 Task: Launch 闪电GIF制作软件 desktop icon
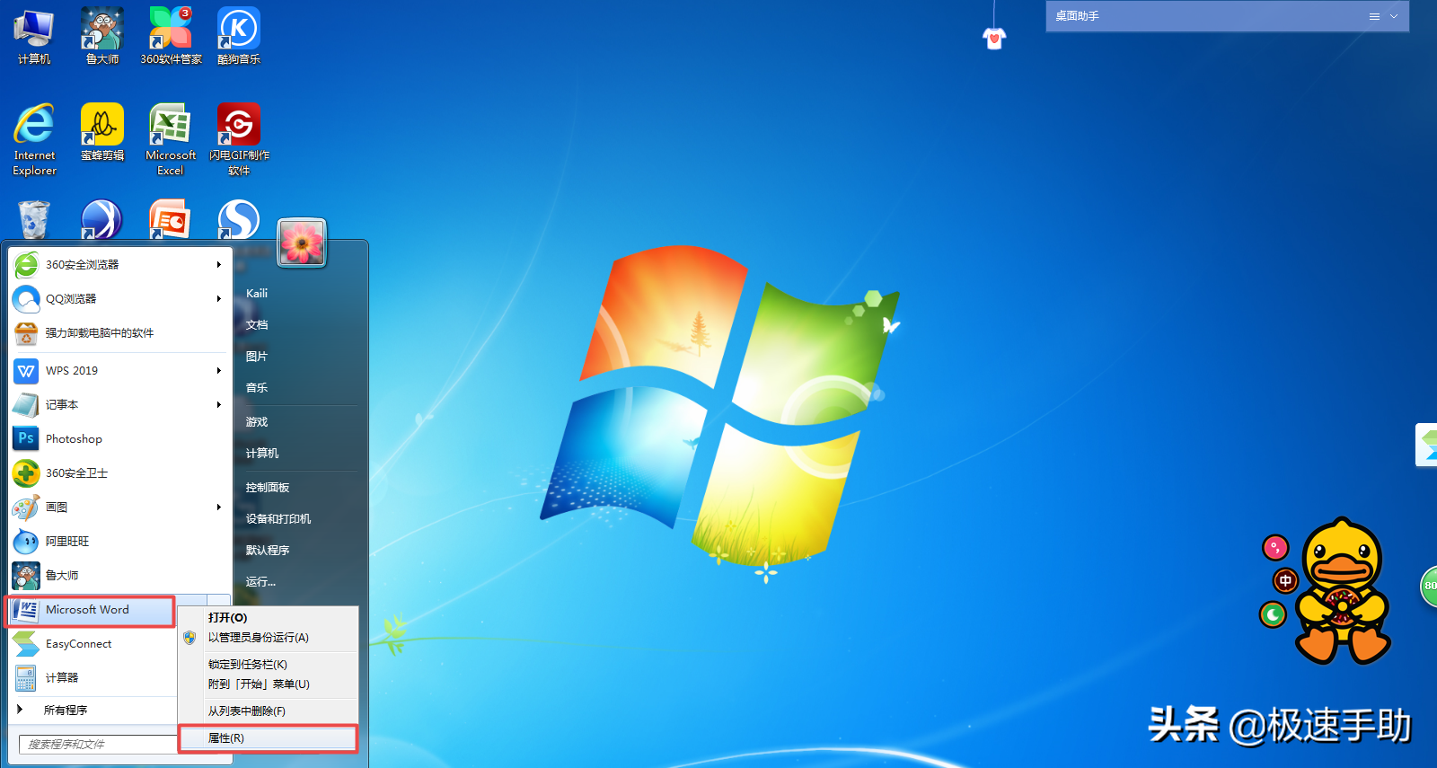(x=239, y=139)
